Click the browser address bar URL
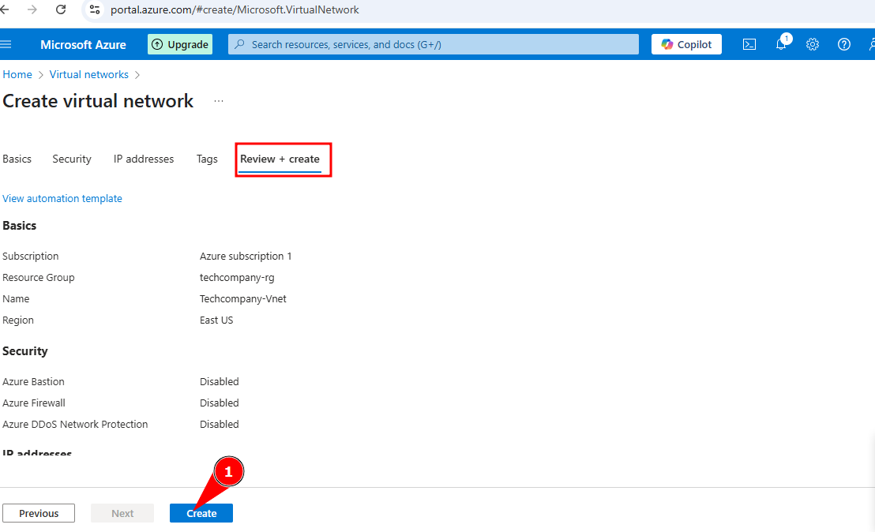 (235, 9)
